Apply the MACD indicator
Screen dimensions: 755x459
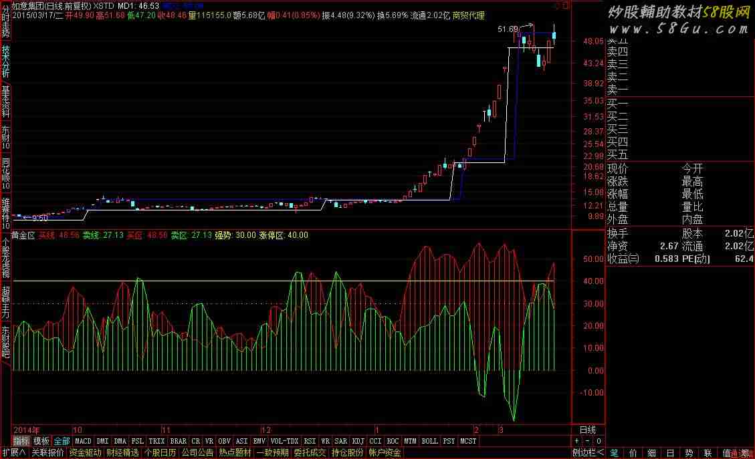[83, 441]
